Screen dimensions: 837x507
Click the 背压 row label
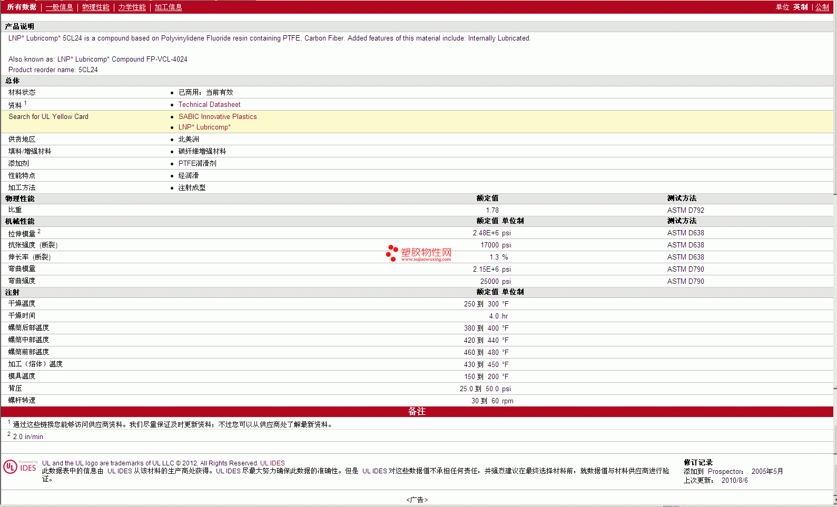pyautogui.click(x=15, y=389)
